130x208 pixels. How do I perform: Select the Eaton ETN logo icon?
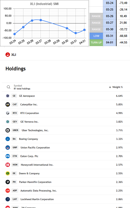[8, 156]
